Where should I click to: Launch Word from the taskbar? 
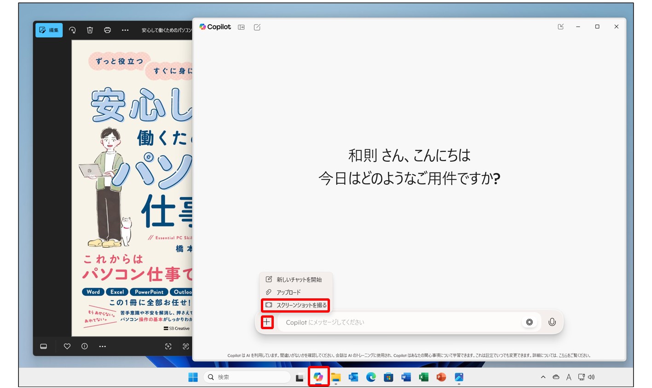click(x=406, y=377)
